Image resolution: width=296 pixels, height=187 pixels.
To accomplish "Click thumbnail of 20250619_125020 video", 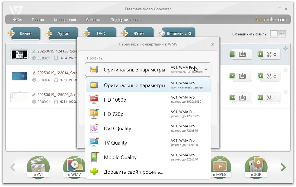I will coord(20,98).
